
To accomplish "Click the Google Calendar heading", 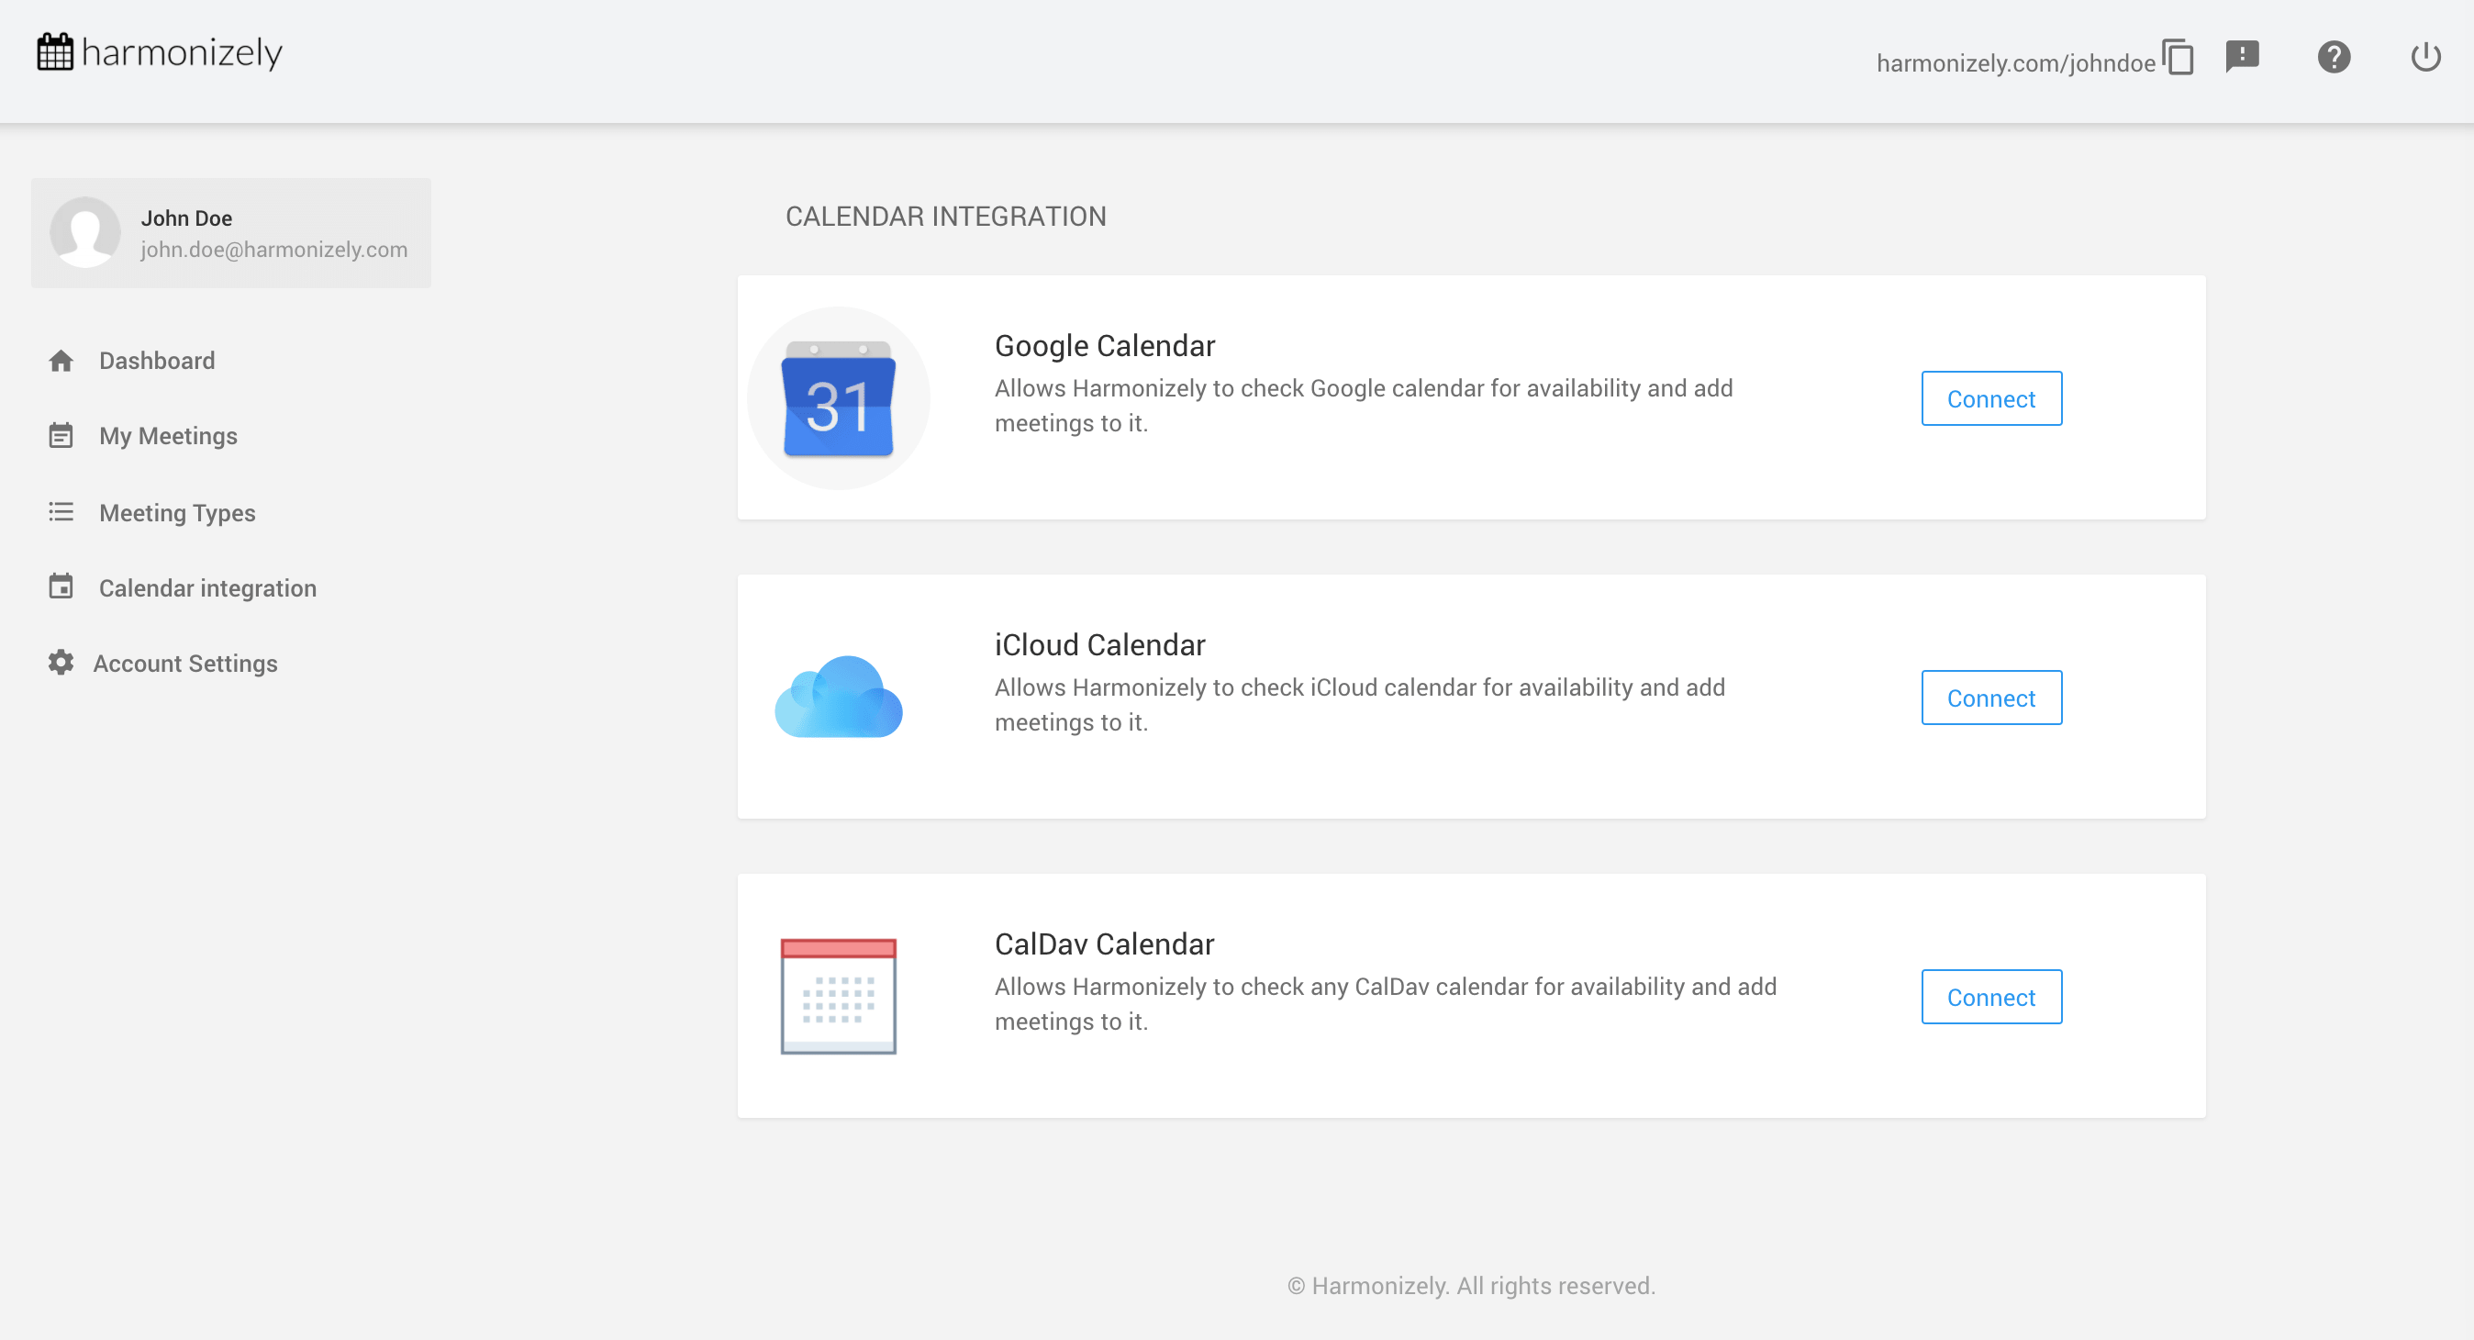I will tap(1105, 346).
